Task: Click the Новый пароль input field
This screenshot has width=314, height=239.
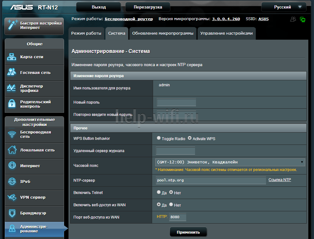Action: click(x=176, y=102)
